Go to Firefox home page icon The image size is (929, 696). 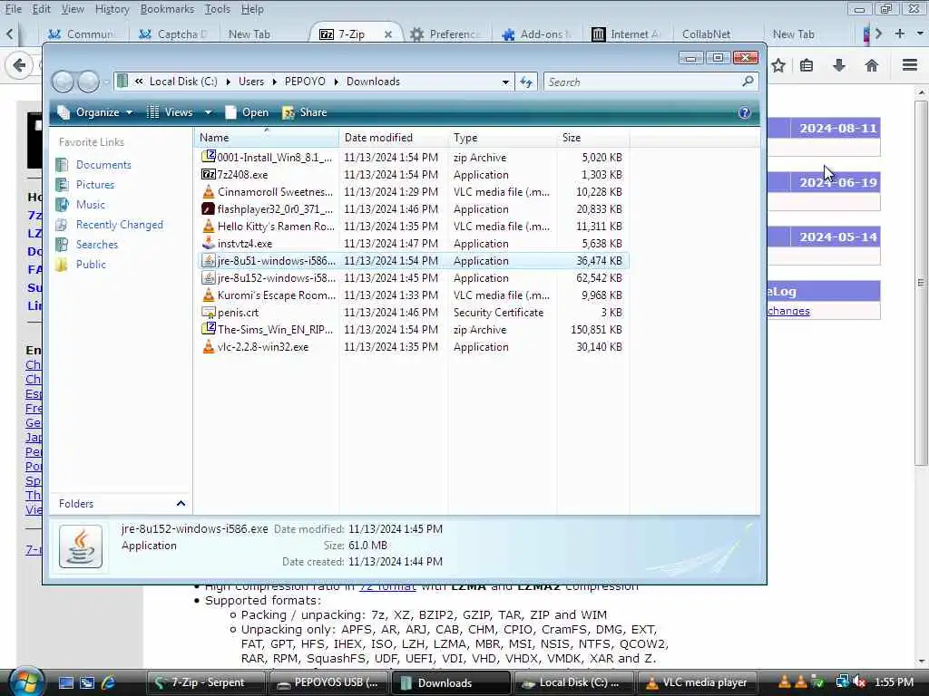(872, 65)
